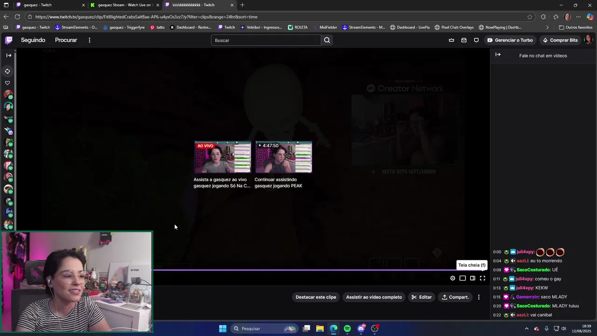Open the whispers chat bubble icon
Image resolution: width=597 pixels, height=336 pixels.
[476, 40]
